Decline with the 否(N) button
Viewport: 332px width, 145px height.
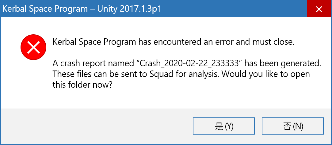point(293,126)
